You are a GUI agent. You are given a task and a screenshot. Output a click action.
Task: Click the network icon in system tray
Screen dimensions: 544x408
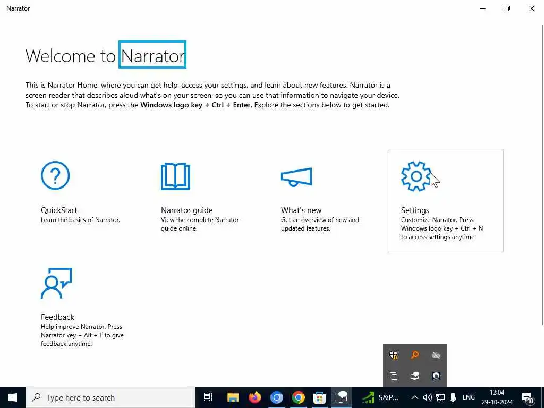coord(440,397)
